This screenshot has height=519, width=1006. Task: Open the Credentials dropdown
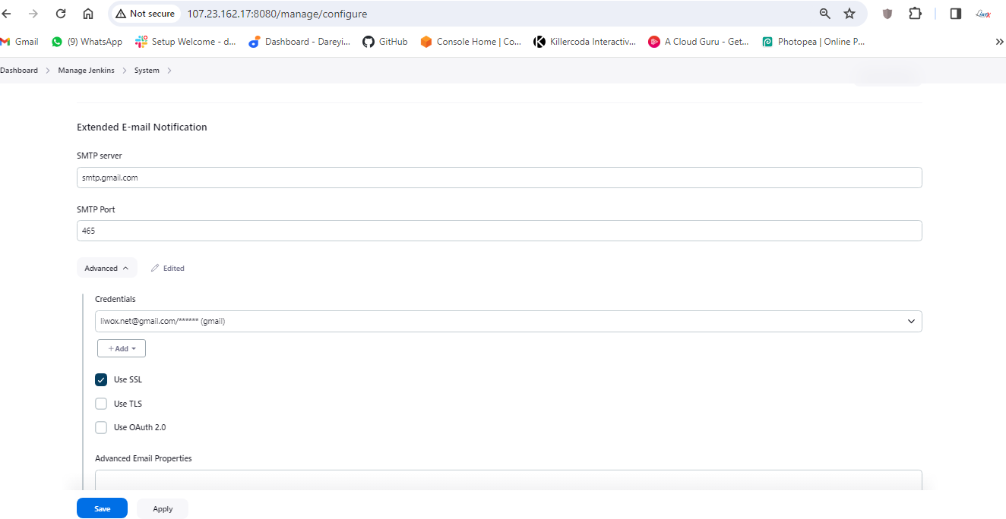[x=508, y=321]
